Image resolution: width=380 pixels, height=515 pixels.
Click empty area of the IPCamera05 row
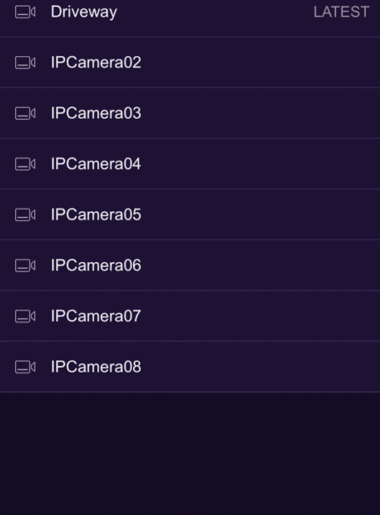259,215
